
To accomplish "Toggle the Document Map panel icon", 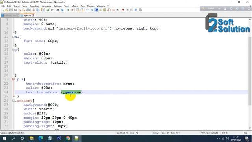I will point(105,10).
